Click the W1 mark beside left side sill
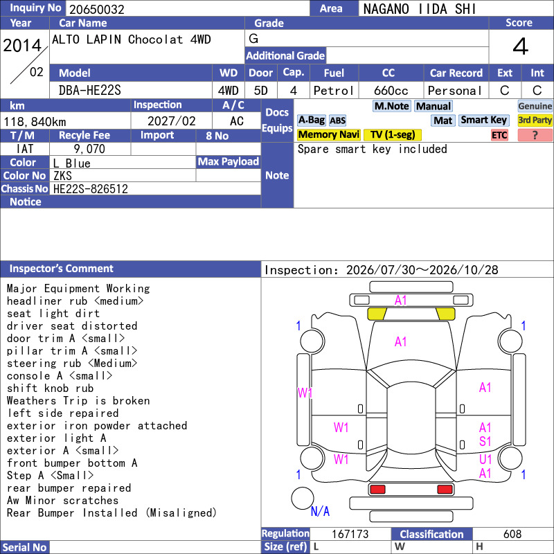This screenshot has height=554, width=554. 305,393
